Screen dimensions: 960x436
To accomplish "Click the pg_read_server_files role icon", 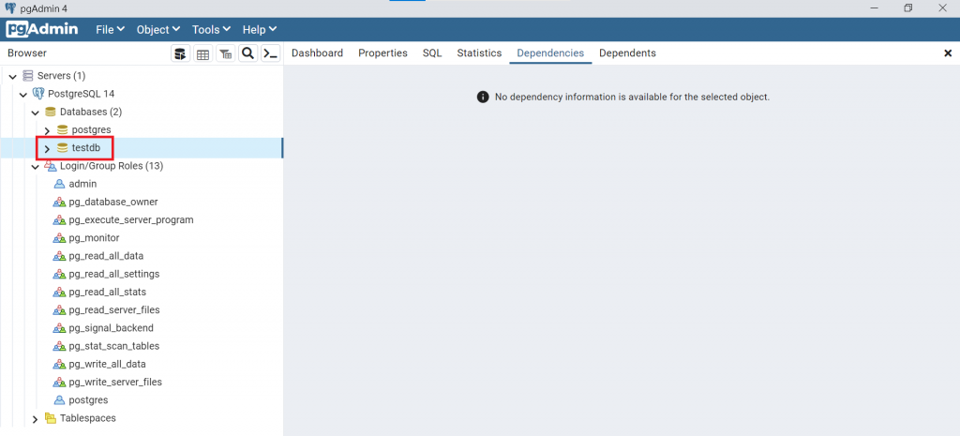I will coord(59,309).
